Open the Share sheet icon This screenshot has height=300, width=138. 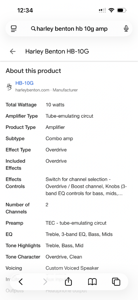click(x=68, y=282)
